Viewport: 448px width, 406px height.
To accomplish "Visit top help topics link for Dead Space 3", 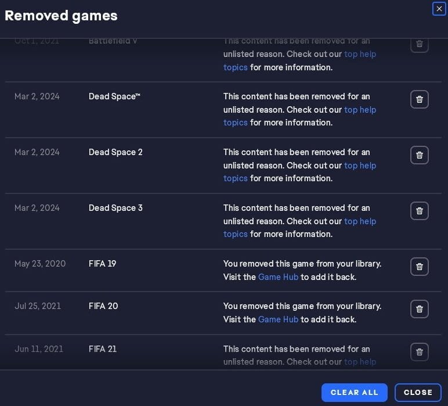I will tap(360, 221).
